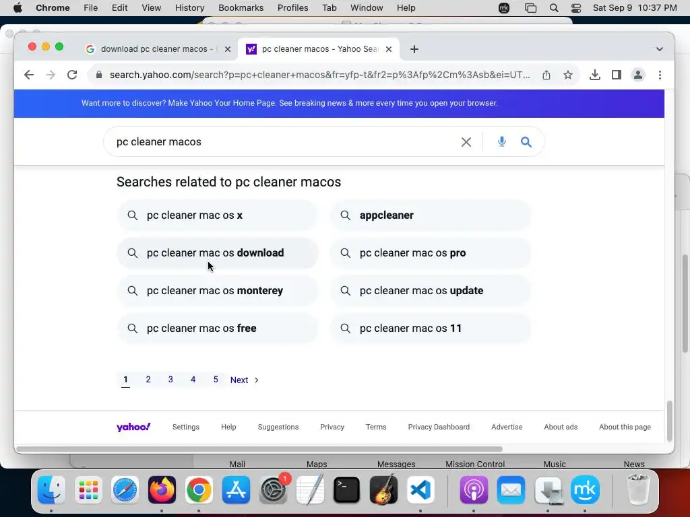Open Control Center in menu bar
Viewport: 690px width, 517px height.
[x=576, y=8]
